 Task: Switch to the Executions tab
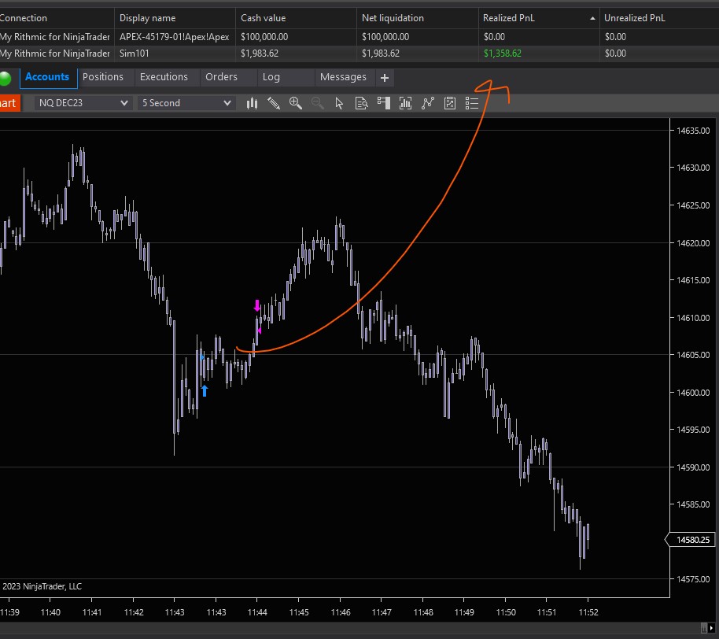[164, 77]
